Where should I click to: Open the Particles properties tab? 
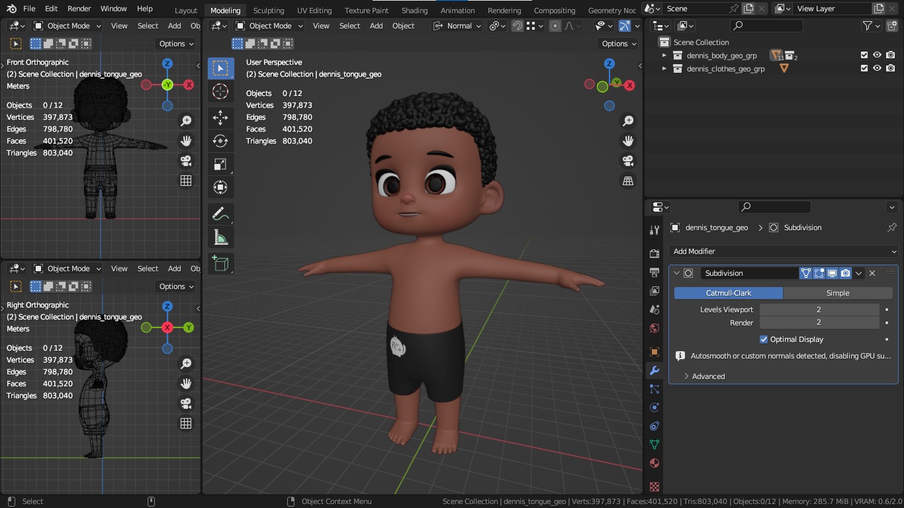coord(655,389)
